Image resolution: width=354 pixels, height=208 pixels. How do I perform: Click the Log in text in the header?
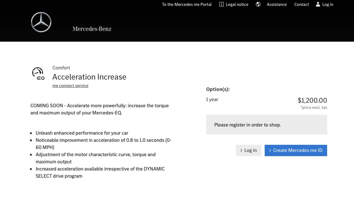click(327, 5)
